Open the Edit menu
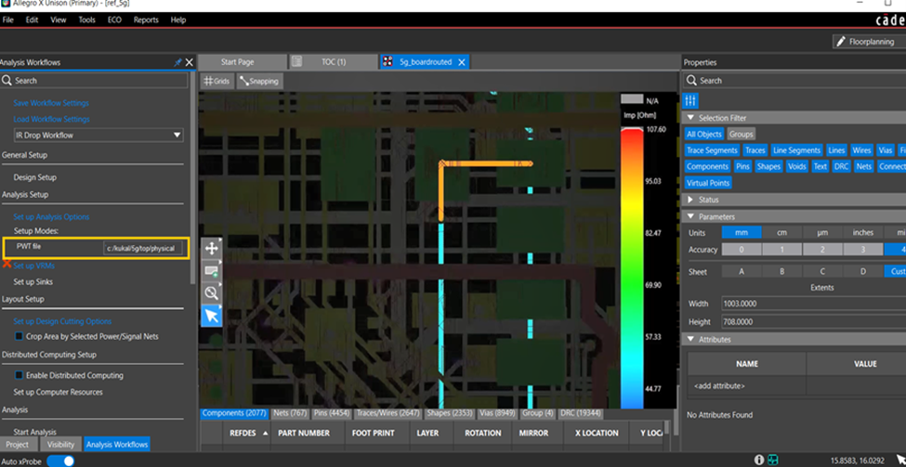The image size is (906, 467). coord(32,19)
